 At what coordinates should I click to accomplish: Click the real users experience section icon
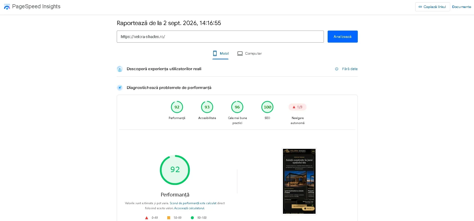click(120, 69)
